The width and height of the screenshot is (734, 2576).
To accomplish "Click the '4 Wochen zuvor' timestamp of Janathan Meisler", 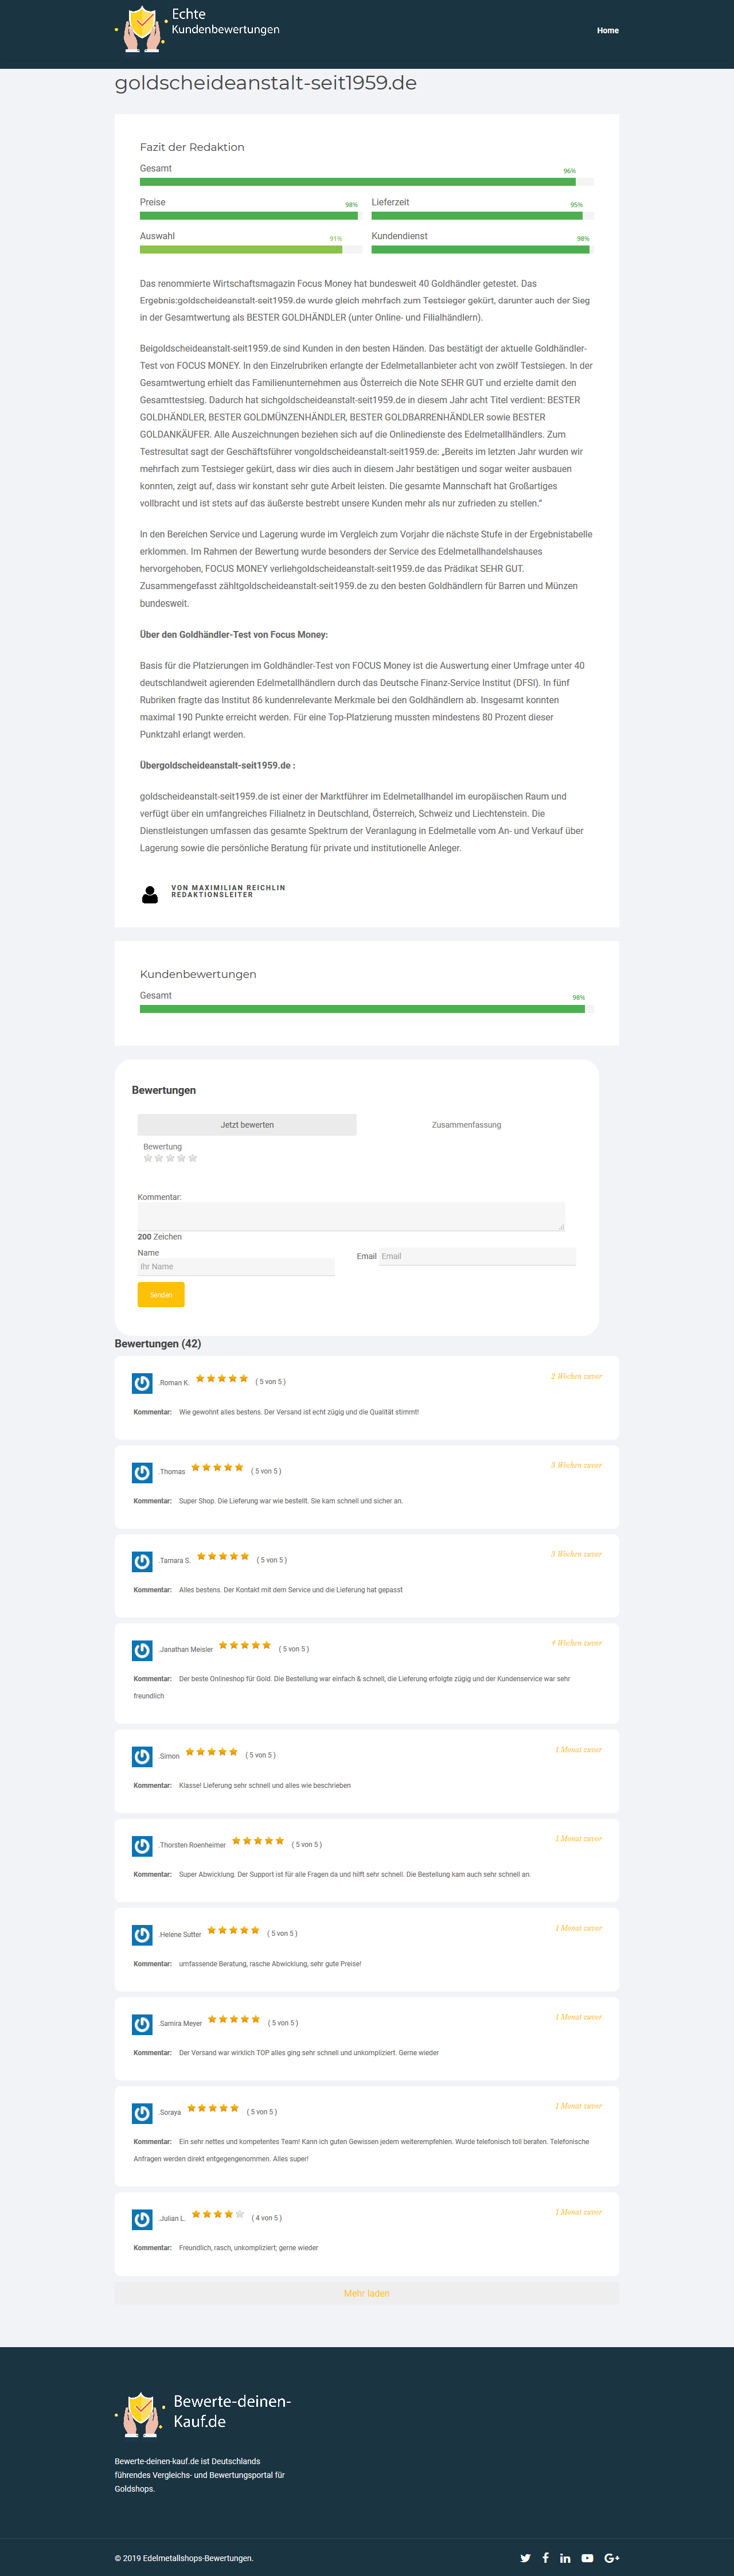I will [x=576, y=1644].
